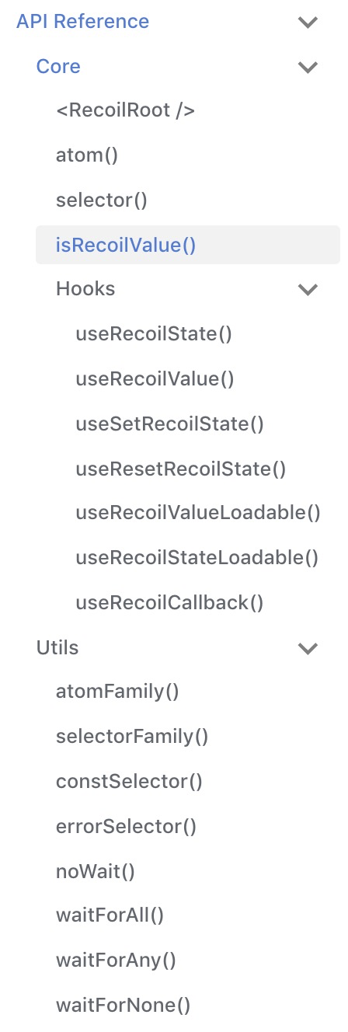Viewport: 348px width, 1032px height.
Task: Collapse the Hooks chevron arrow
Action: (308, 290)
